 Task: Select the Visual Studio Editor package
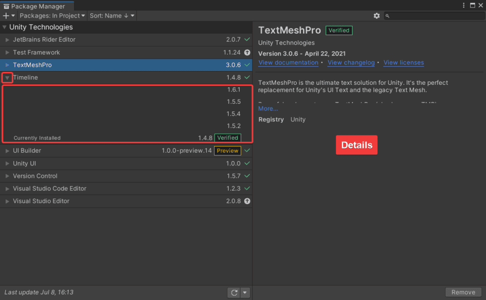(126, 201)
